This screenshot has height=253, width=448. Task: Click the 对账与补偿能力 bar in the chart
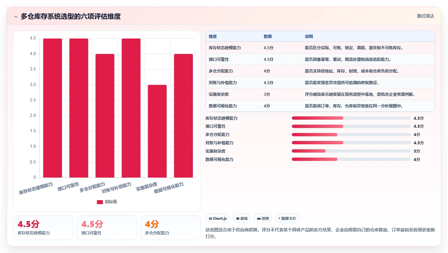[131, 108]
